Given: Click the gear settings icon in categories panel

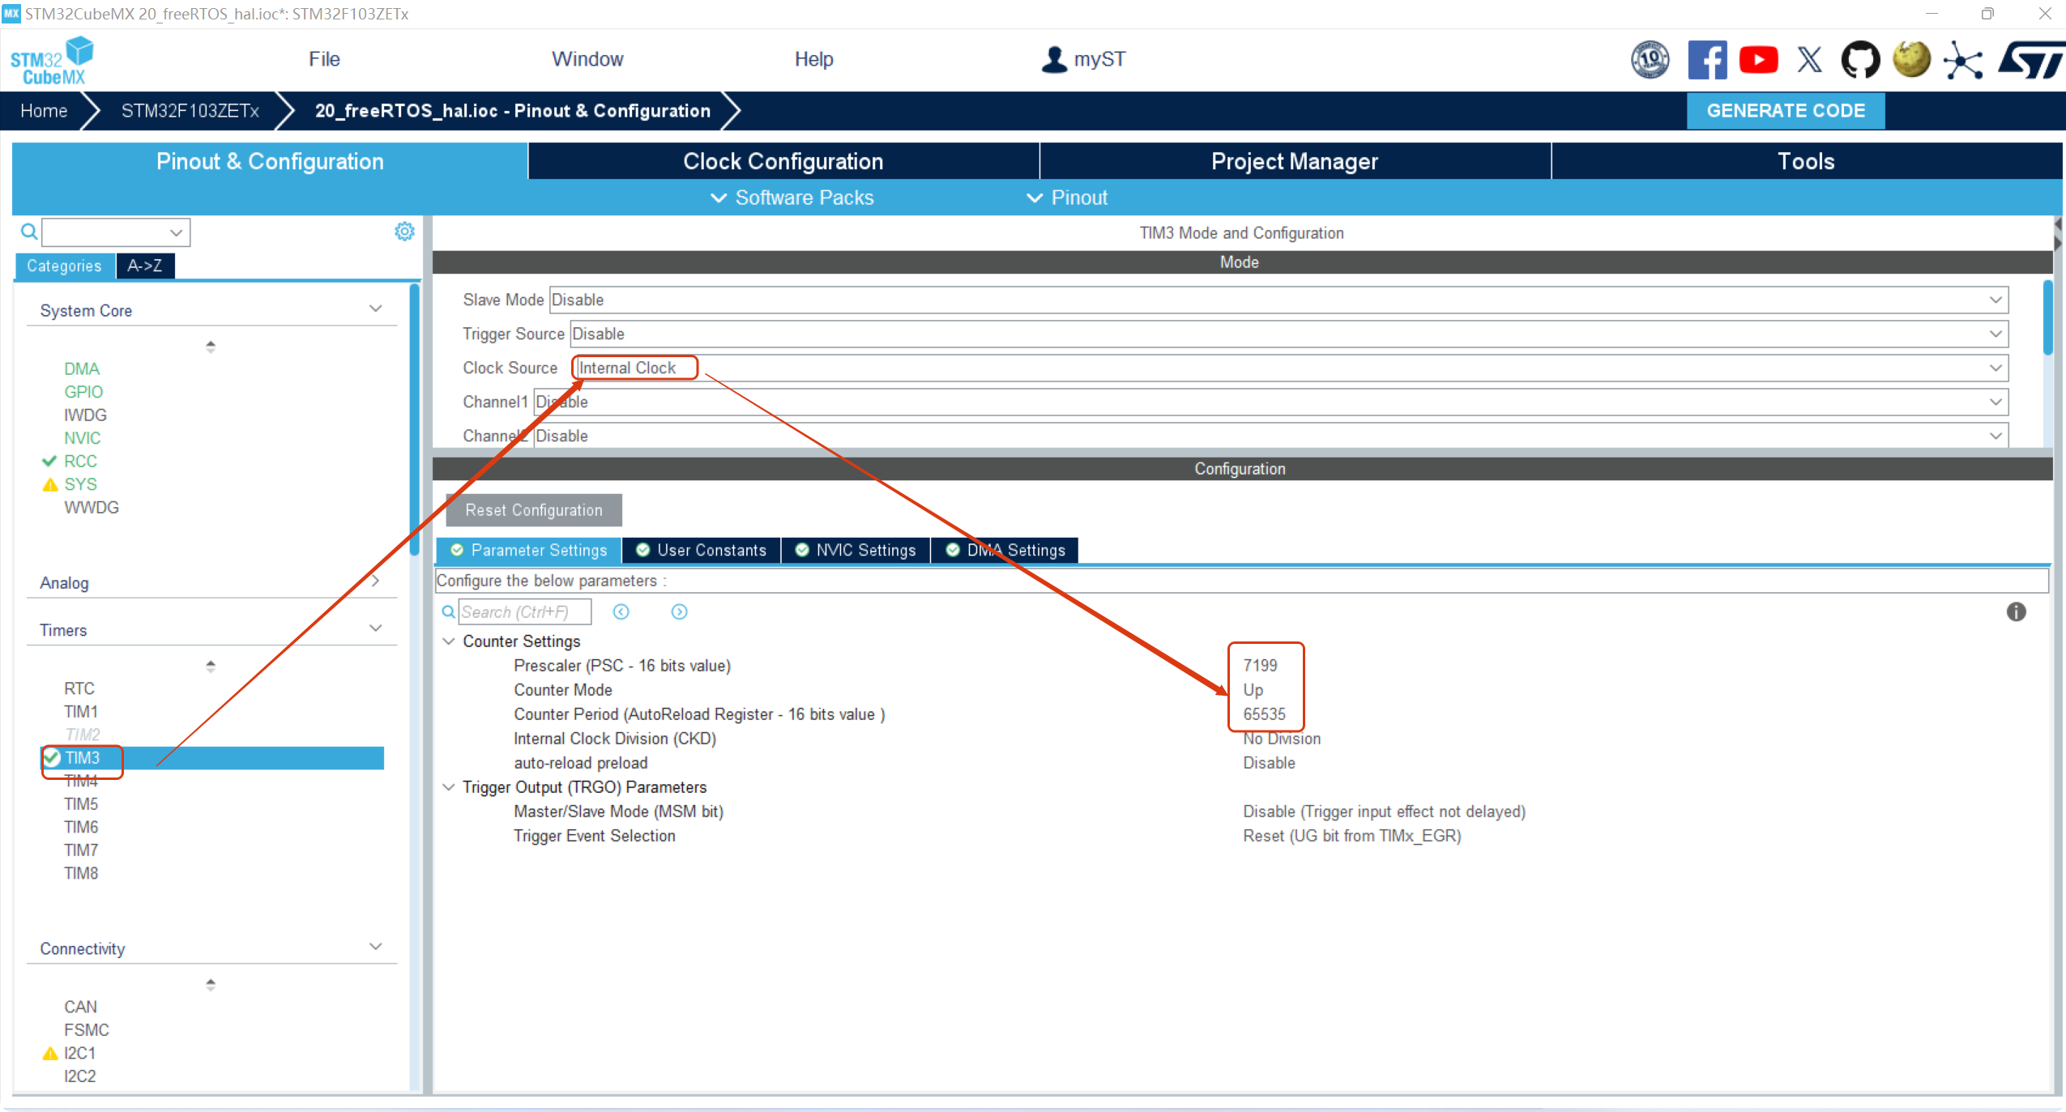Looking at the screenshot, I should point(404,232).
